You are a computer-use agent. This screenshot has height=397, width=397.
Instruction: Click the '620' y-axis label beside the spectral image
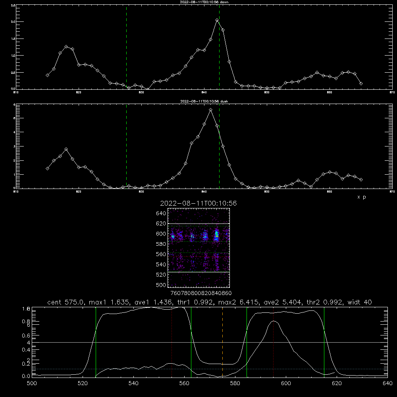point(161,224)
